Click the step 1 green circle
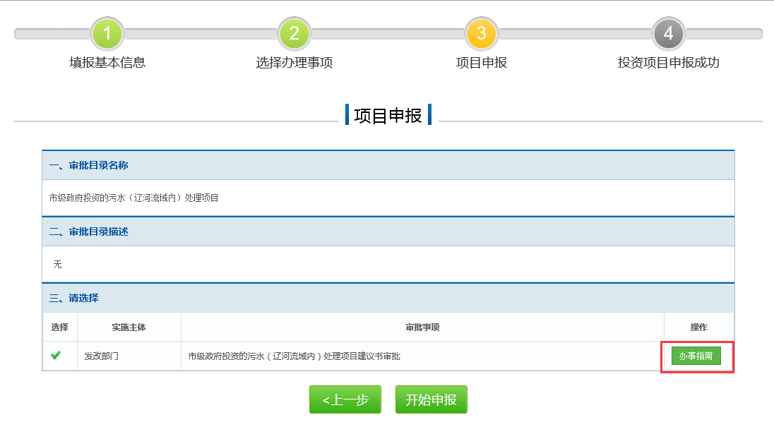 tap(107, 34)
